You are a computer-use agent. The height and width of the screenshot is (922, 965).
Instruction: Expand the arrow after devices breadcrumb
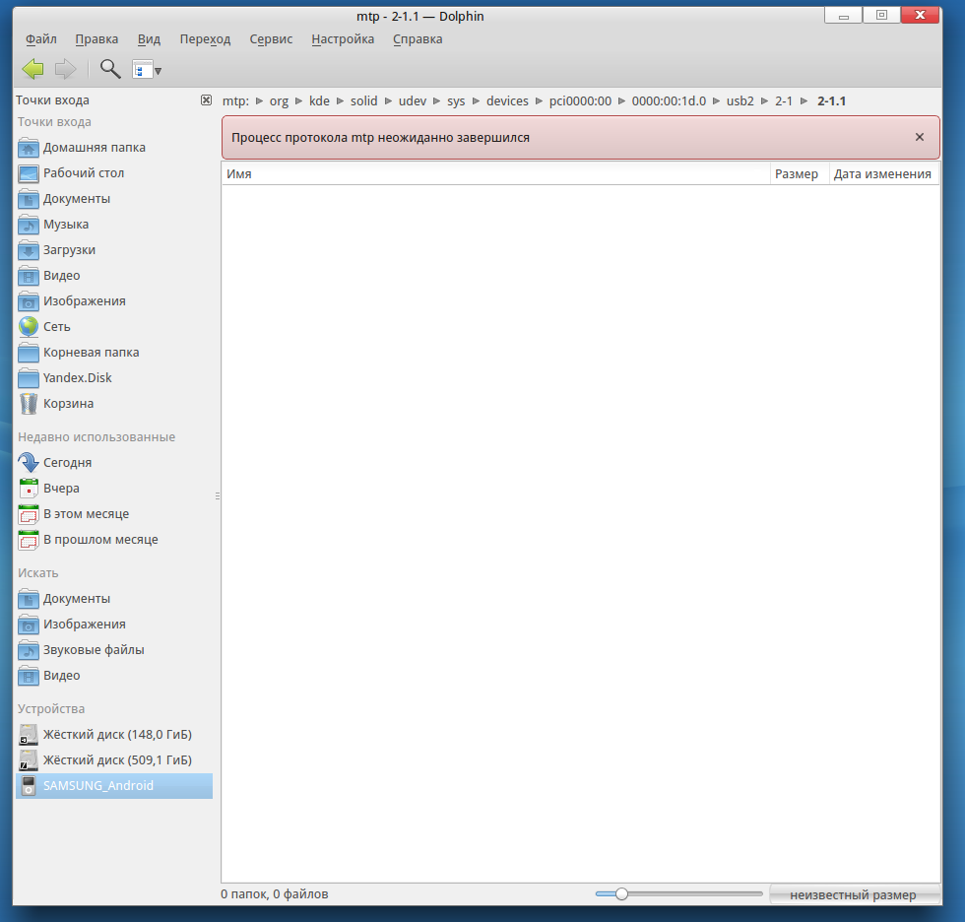coord(539,100)
